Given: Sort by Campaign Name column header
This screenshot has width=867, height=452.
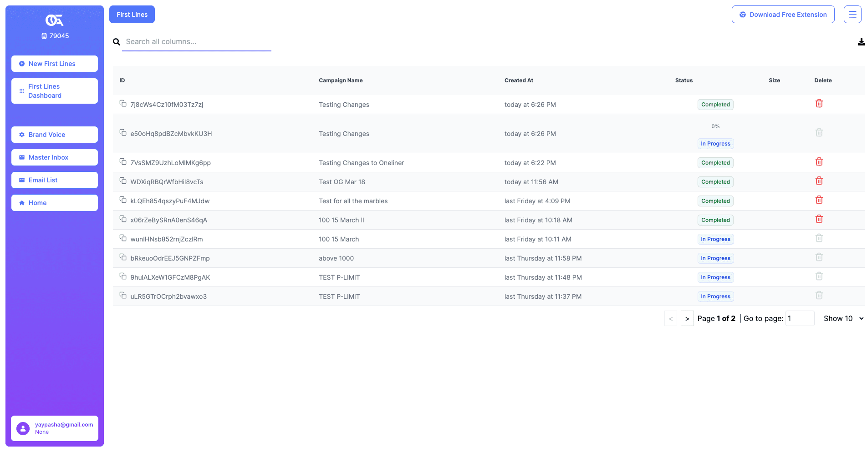Looking at the screenshot, I should pyautogui.click(x=341, y=80).
